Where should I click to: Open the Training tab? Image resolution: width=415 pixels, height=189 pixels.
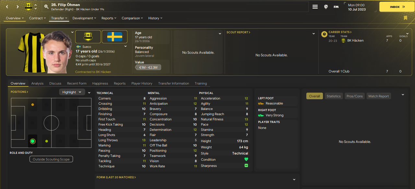pos(201,83)
